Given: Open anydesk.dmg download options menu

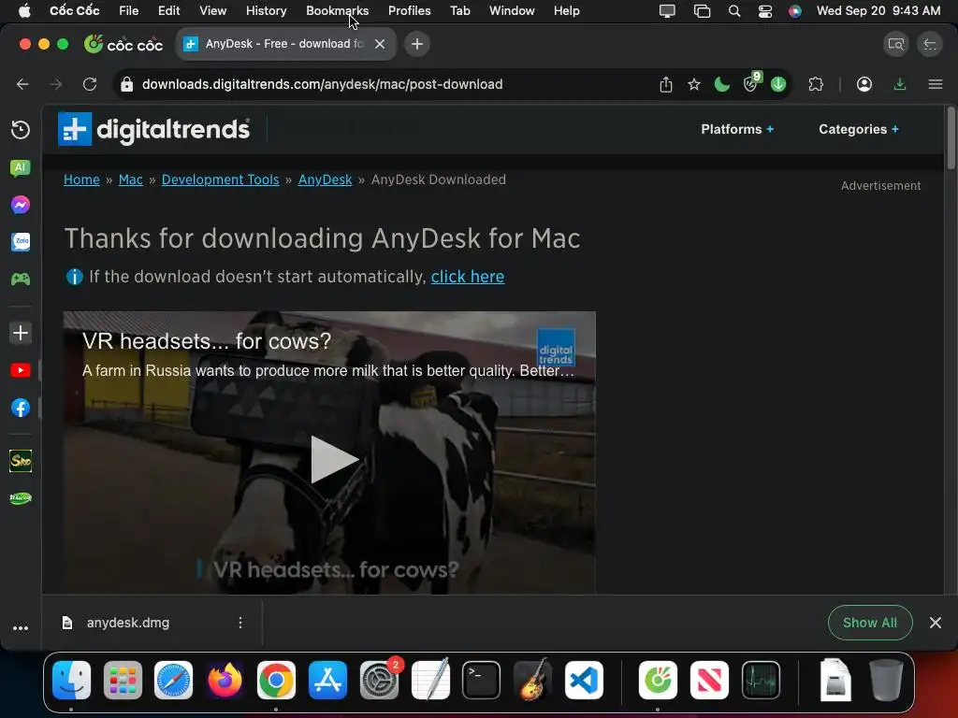Looking at the screenshot, I should (240, 623).
